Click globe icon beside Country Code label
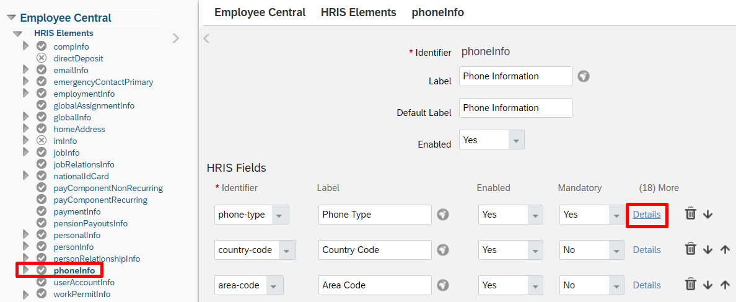 pos(442,250)
